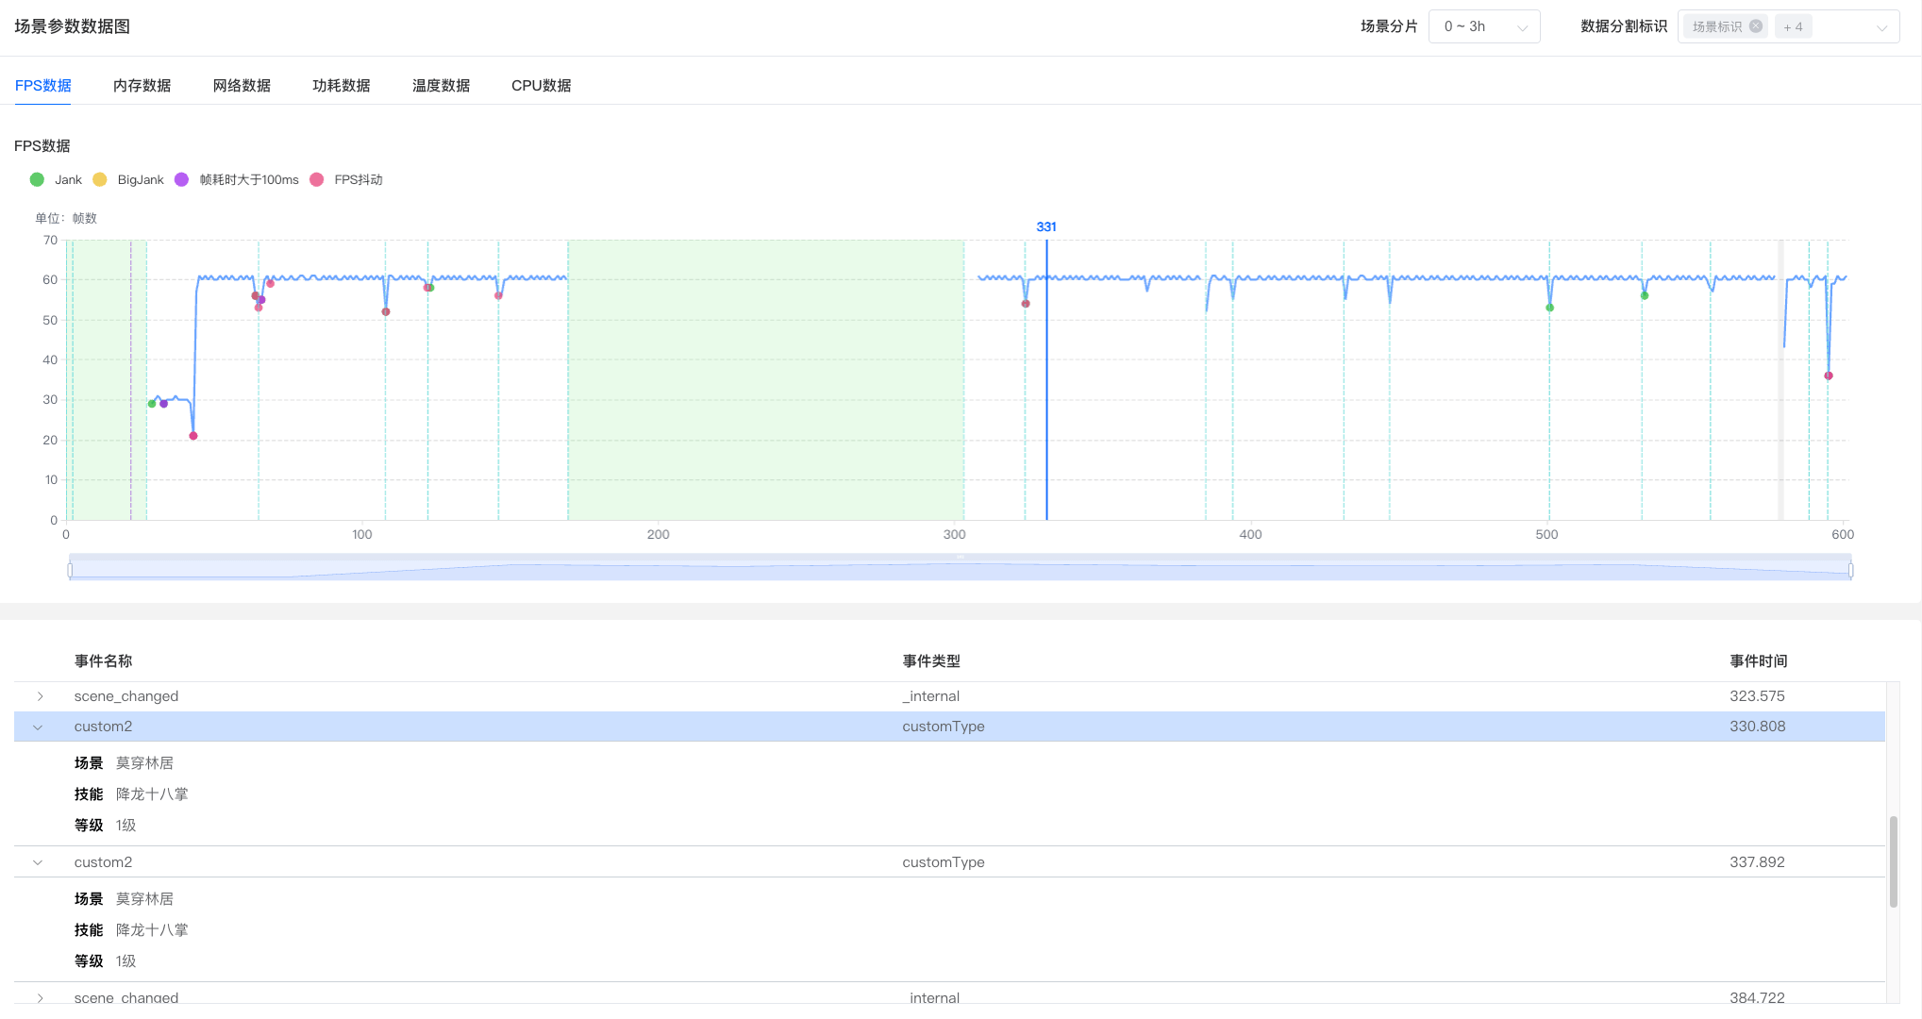Remove the 场景标识 tag with its x icon
The width and height of the screenshot is (1922, 1019).
[1755, 26]
